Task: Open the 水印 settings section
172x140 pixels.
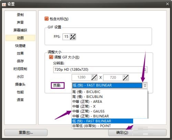Action: click(x=20, y=77)
